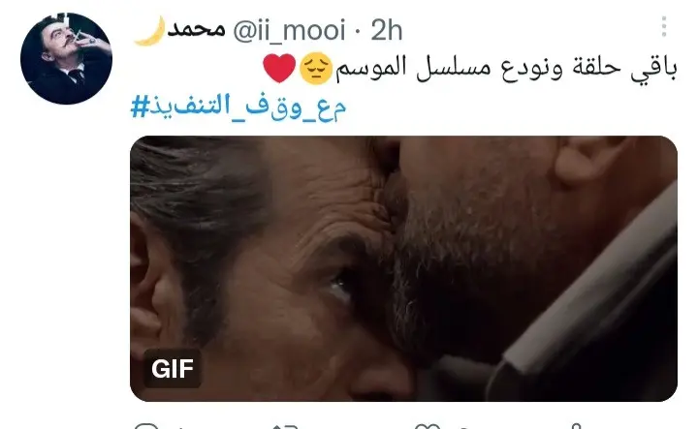Tap the GIF badge on the media
Viewport: 698px width, 429px height.
pos(173,369)
